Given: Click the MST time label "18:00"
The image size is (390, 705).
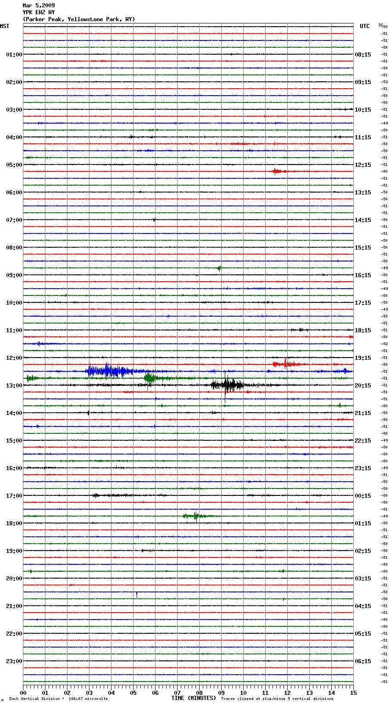Looking at the screenshot, I should click(x=14, y=523).
